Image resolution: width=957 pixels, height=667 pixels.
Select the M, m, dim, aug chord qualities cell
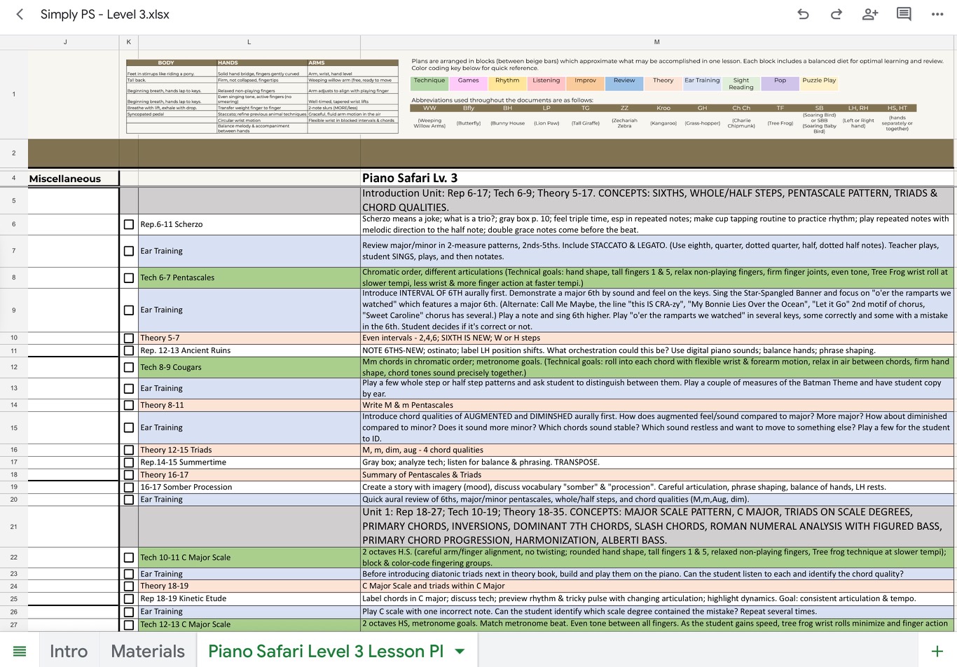tap(657, 450)
